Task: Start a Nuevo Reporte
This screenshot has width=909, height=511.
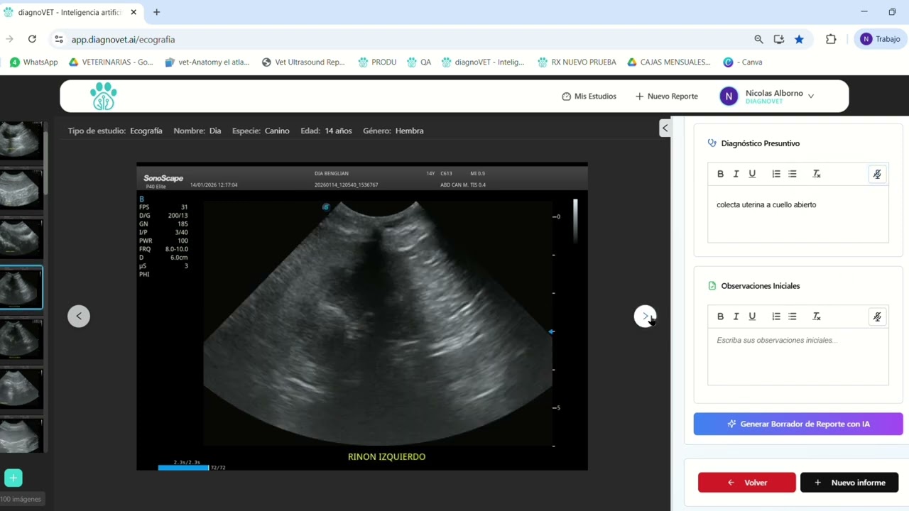Action: coord(666,96)
